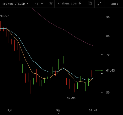This screenshot has width=123, height=115.
Task: Select the 61.63 current price marker
Action: [110, 70]
